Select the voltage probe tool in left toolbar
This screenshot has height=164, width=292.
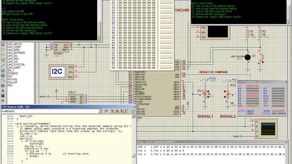(x=3, y=50)
